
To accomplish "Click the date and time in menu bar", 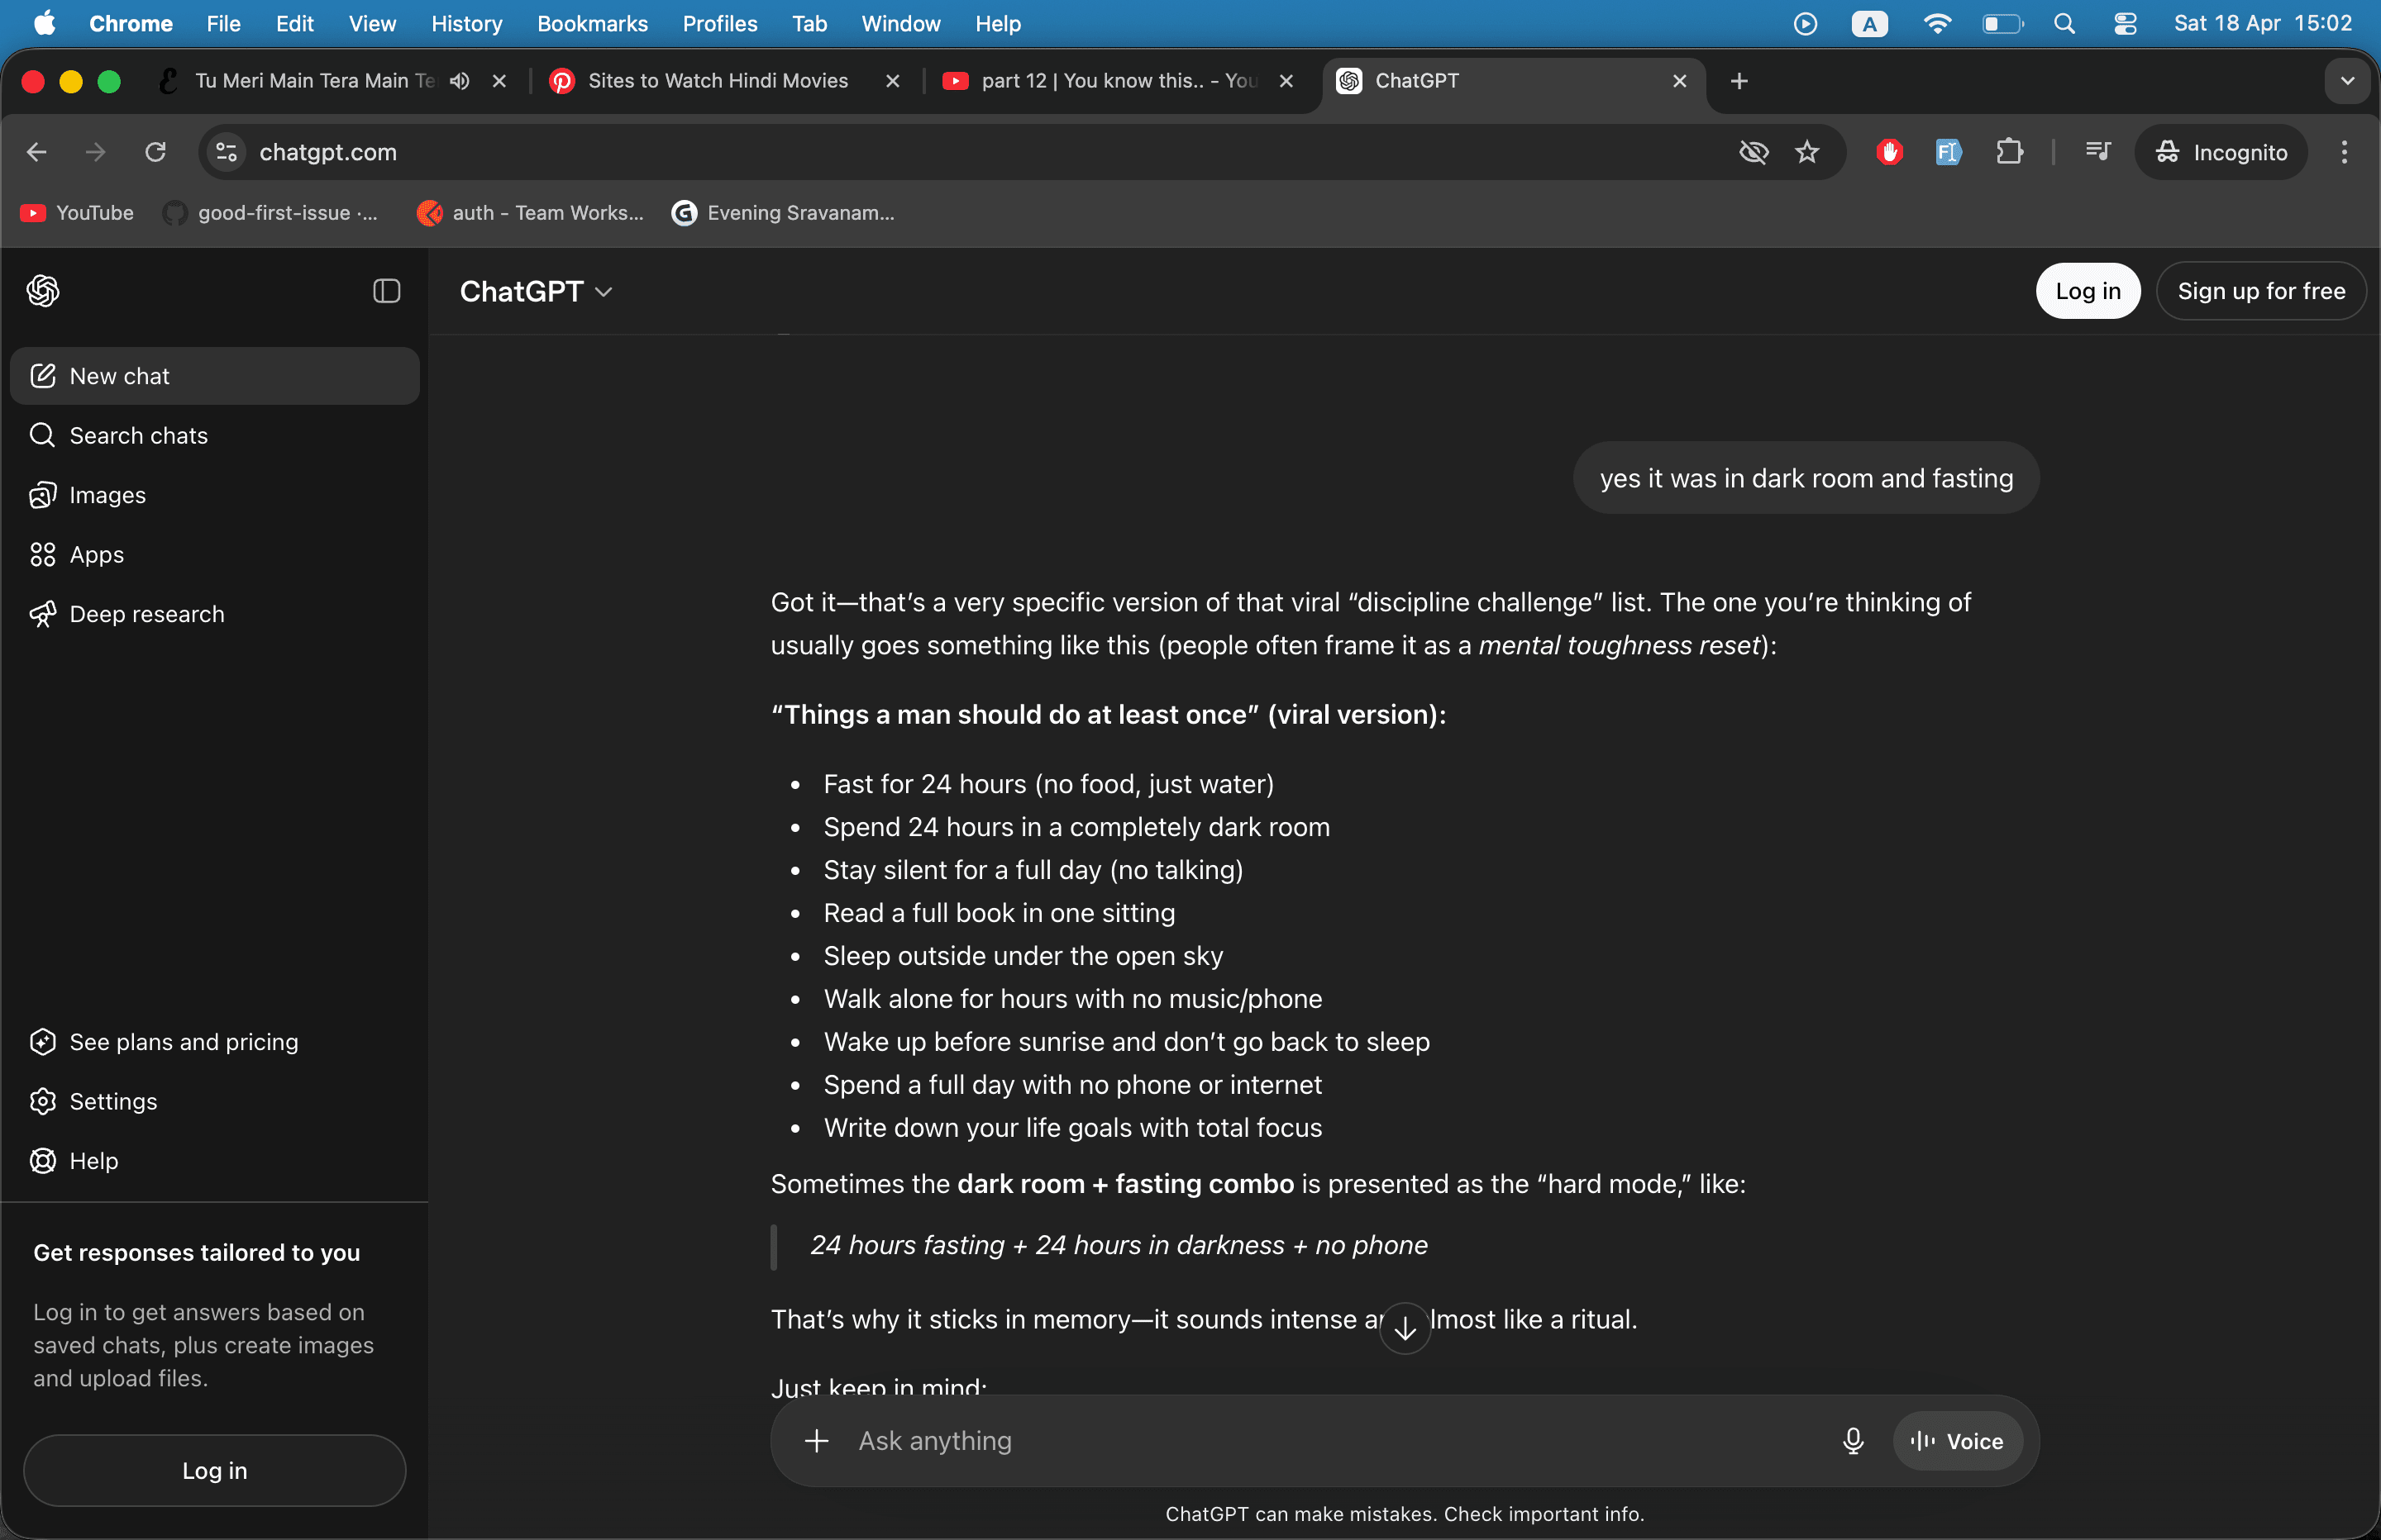I will 2262,23.
